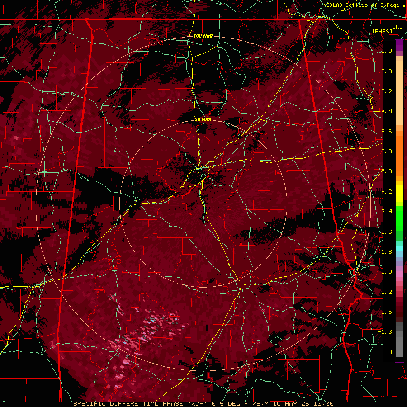Click the pink color bar segment near 1.0

pyautogui.click(x=399, y=274)
